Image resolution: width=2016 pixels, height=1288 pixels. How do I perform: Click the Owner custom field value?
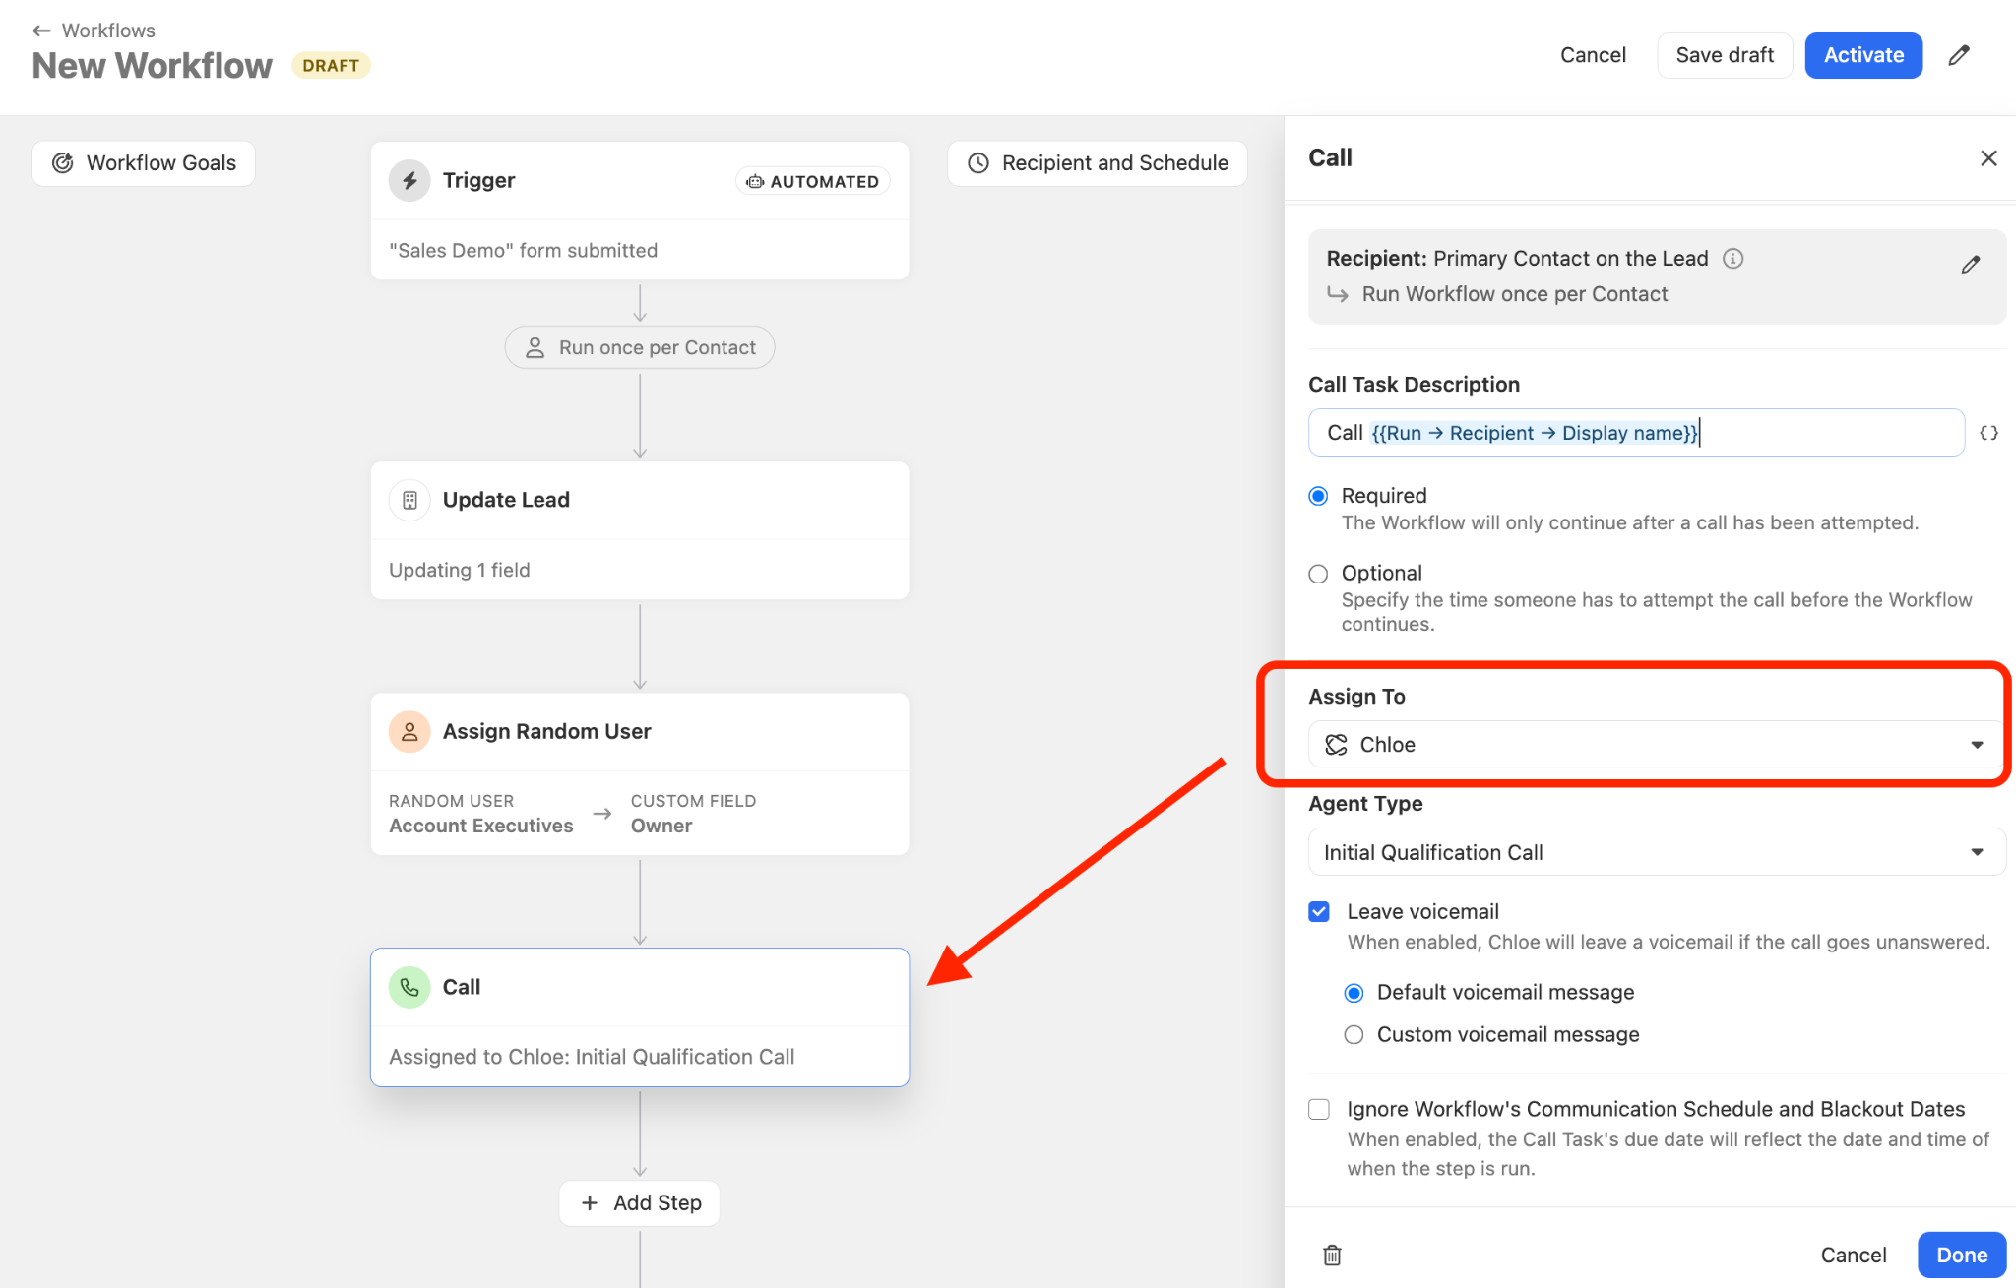[661, 826]
